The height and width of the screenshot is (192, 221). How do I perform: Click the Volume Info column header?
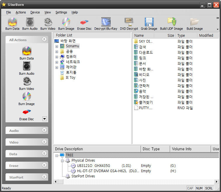(191, 149)
